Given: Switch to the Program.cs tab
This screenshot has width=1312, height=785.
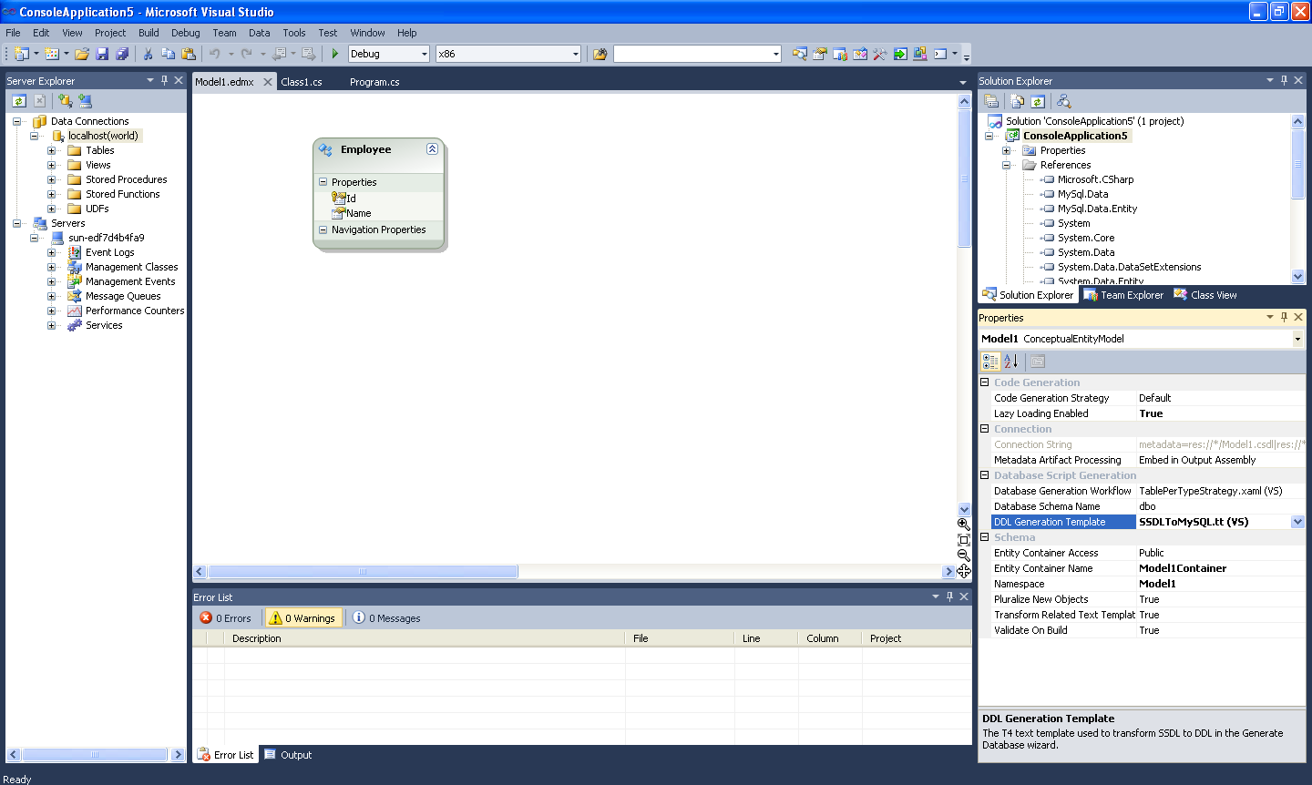Looking at the screenshot, I should pos(374,81).
